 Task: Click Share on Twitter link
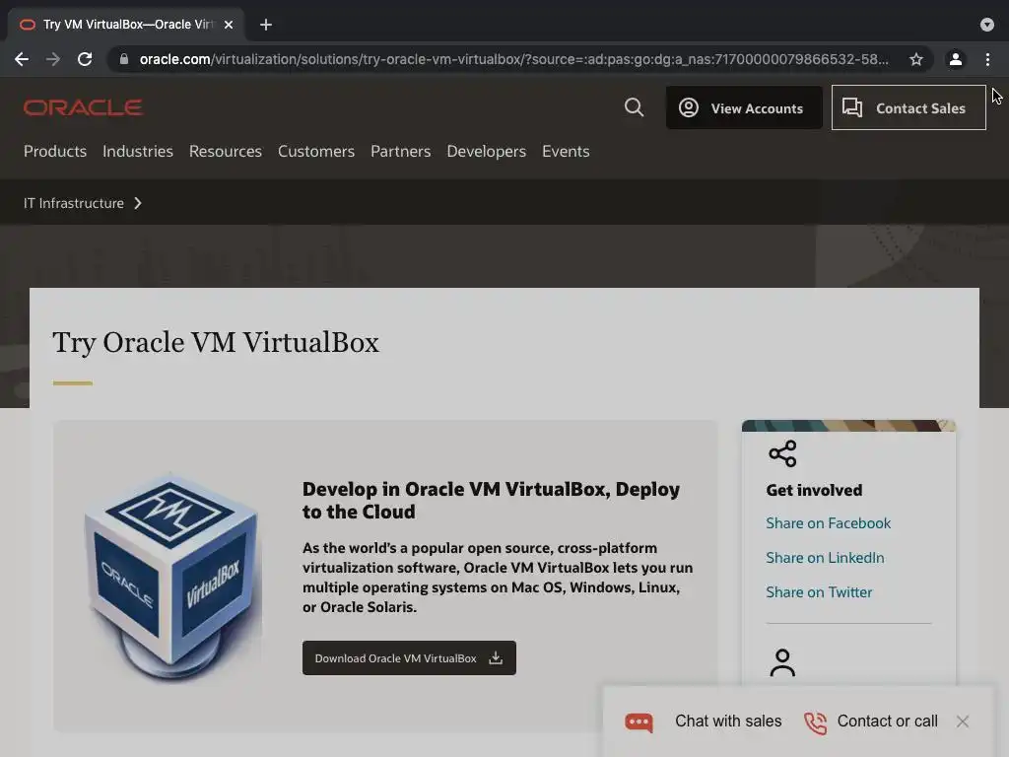[819, 592]
